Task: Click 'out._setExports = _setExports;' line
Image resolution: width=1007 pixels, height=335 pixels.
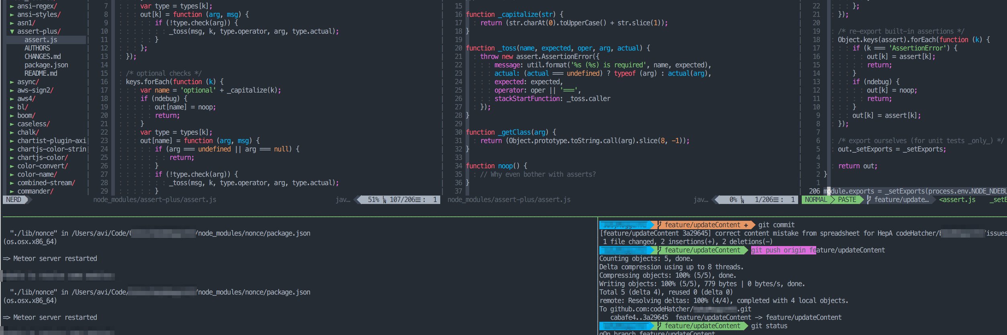Action: (x=892, y=149)
